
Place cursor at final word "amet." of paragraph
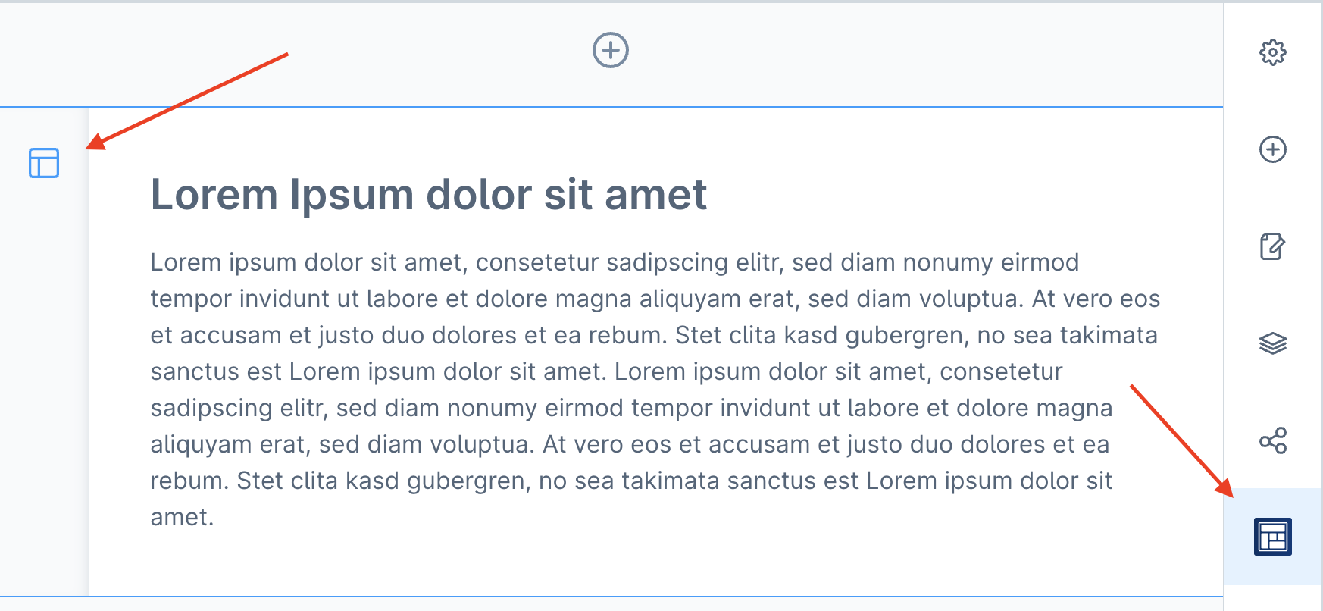tap(182, 517)
